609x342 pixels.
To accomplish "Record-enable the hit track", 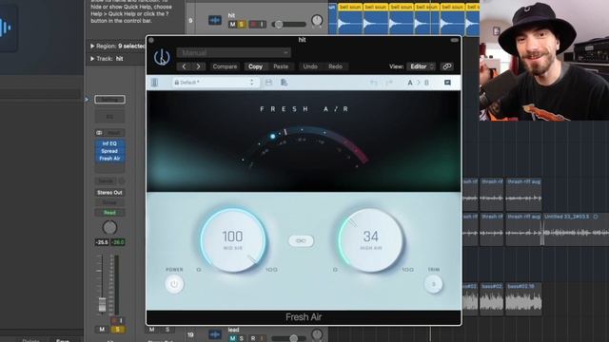I will click(253, 25).
